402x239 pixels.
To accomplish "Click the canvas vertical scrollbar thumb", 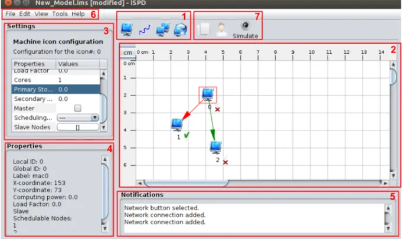I will point(393,77).
